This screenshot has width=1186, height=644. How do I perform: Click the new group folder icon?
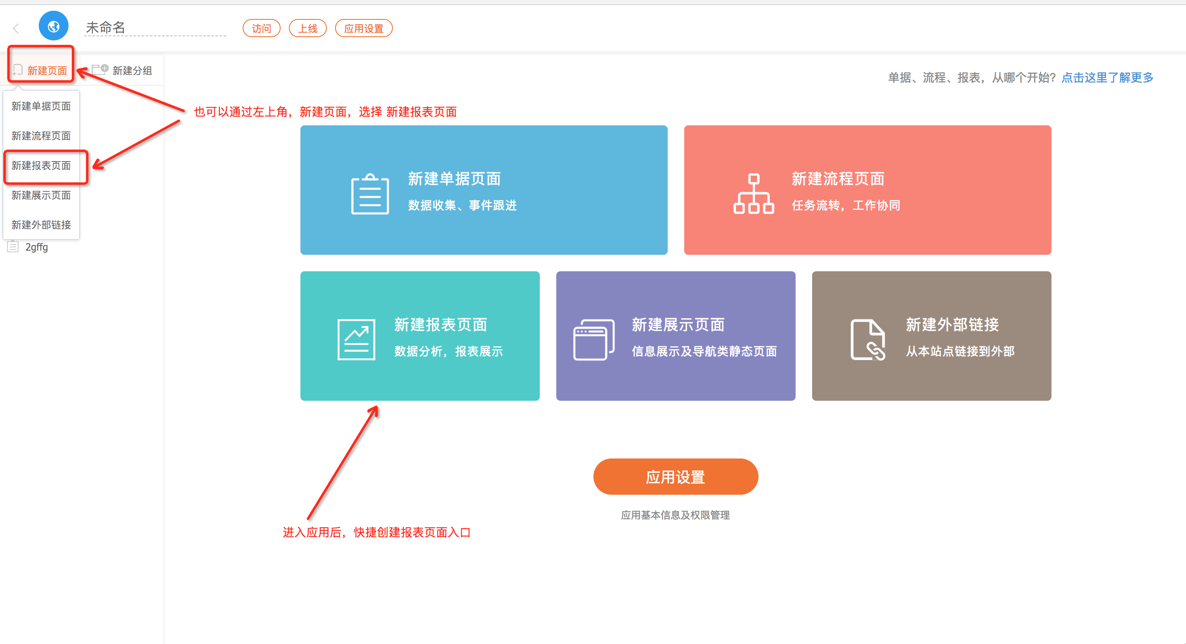[x=99, y=70]
